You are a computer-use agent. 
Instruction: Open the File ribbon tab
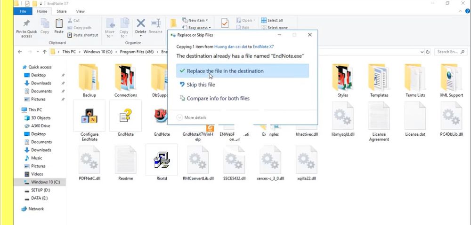pos(23,11)
